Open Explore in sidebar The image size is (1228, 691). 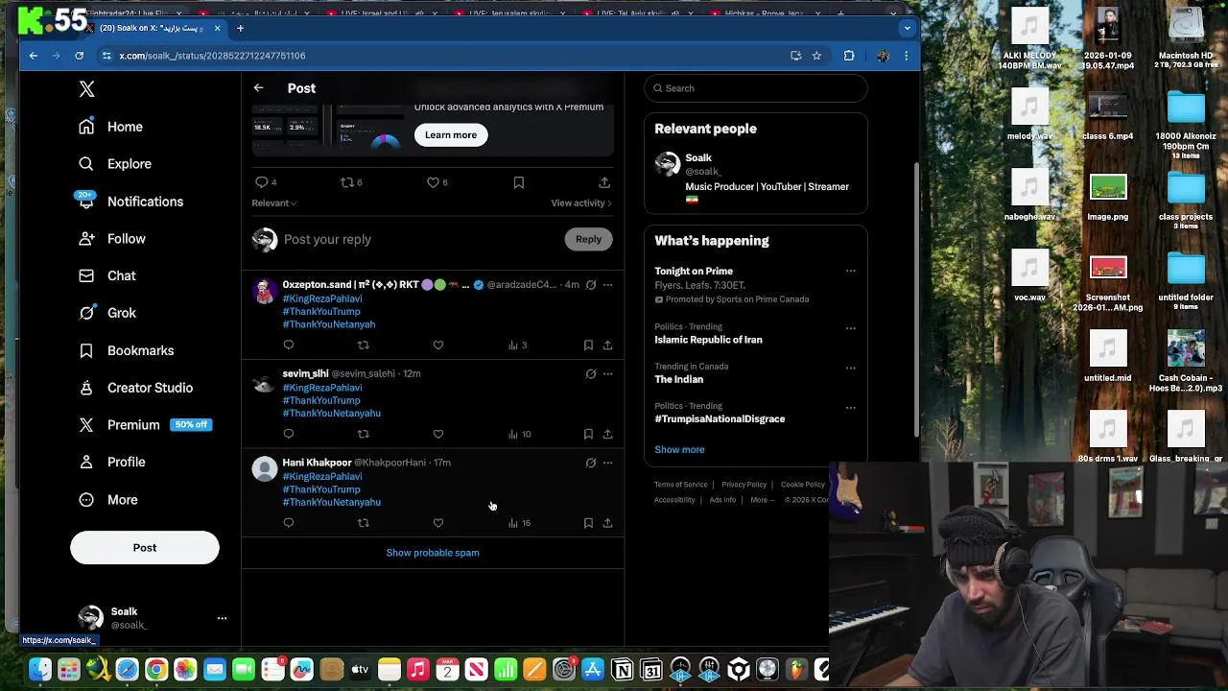[x=115, y=164]
